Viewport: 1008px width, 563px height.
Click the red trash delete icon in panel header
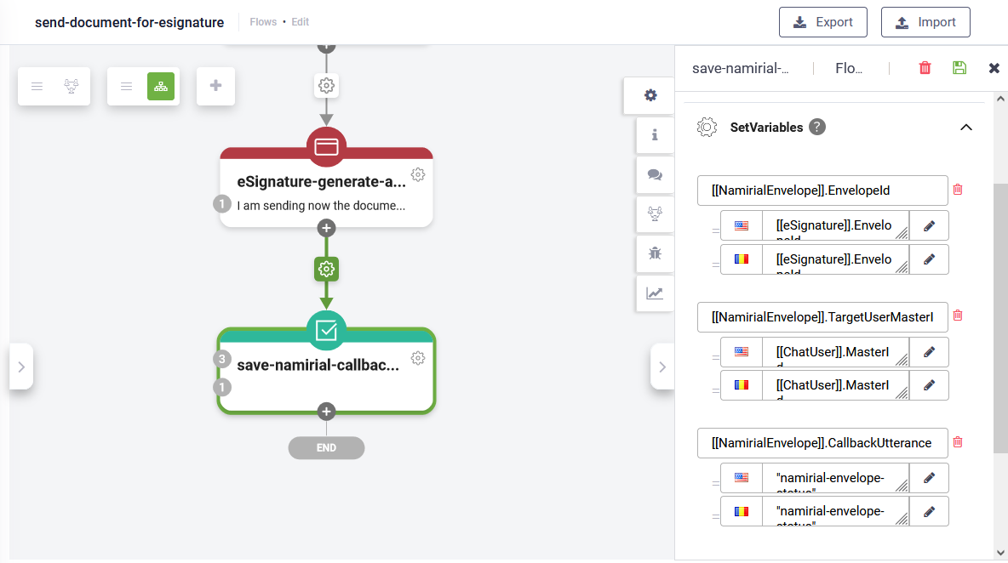click(x=925, y=68)
